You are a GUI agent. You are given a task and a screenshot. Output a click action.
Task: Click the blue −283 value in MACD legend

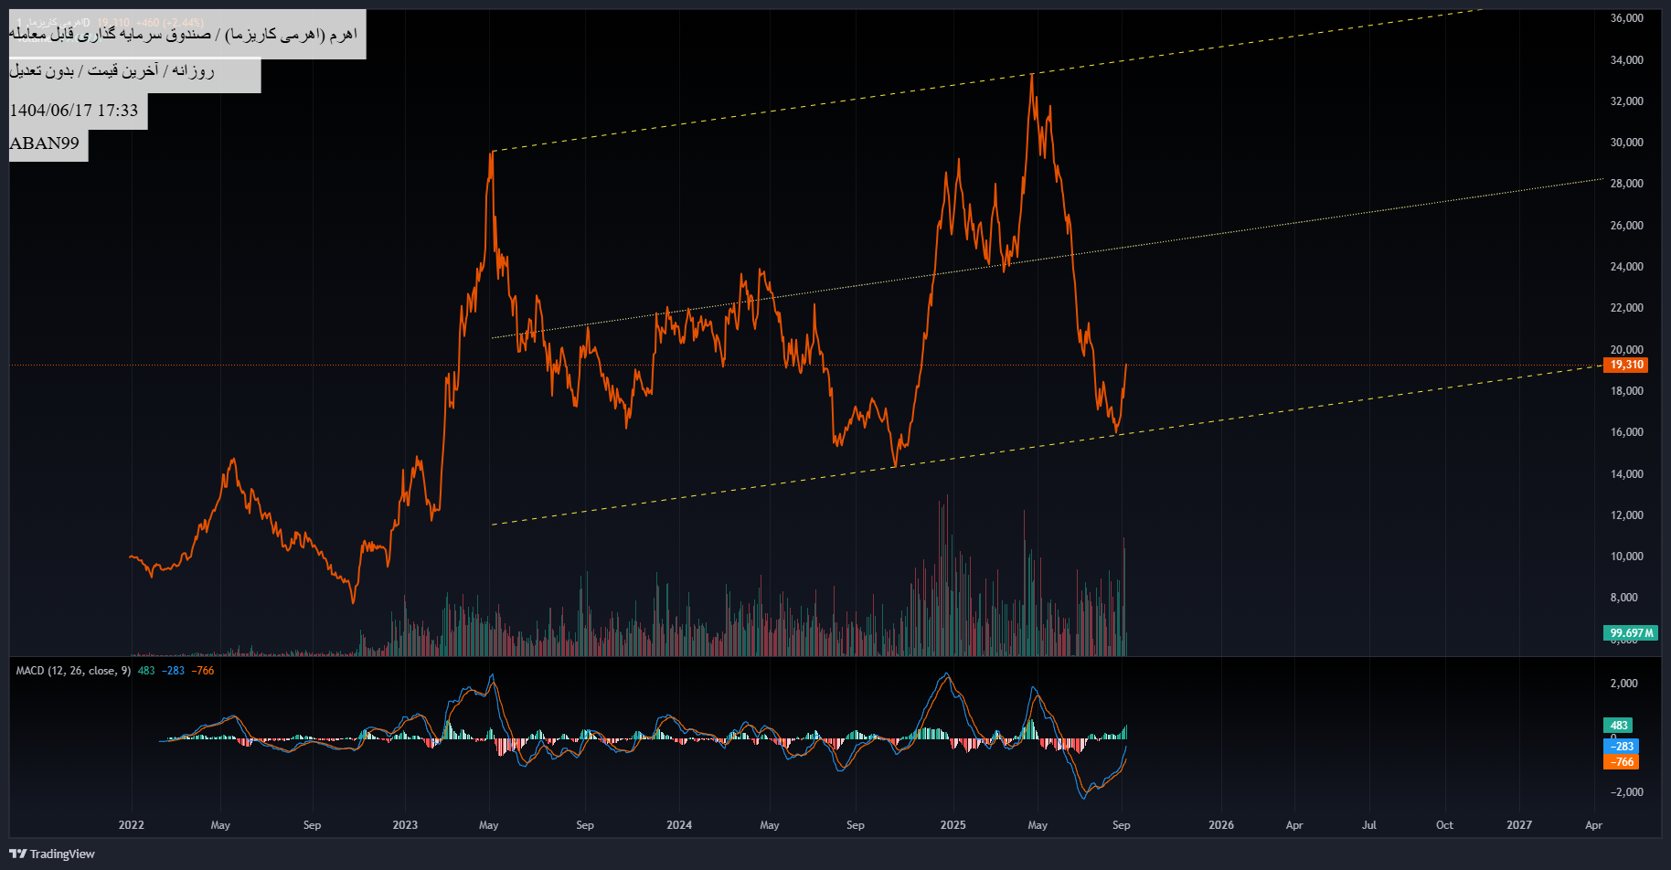pyautogui.click(x=173, y=671)
